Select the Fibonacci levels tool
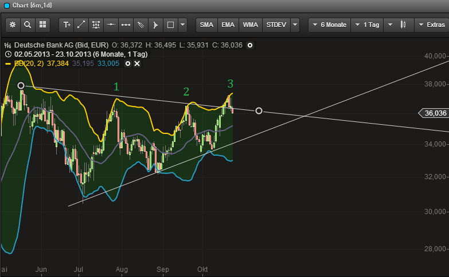 pyautogui.click(x=96, y=25)
